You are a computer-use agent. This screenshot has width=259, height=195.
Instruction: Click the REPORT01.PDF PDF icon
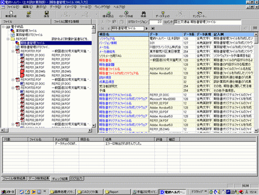tap(18, 51)
